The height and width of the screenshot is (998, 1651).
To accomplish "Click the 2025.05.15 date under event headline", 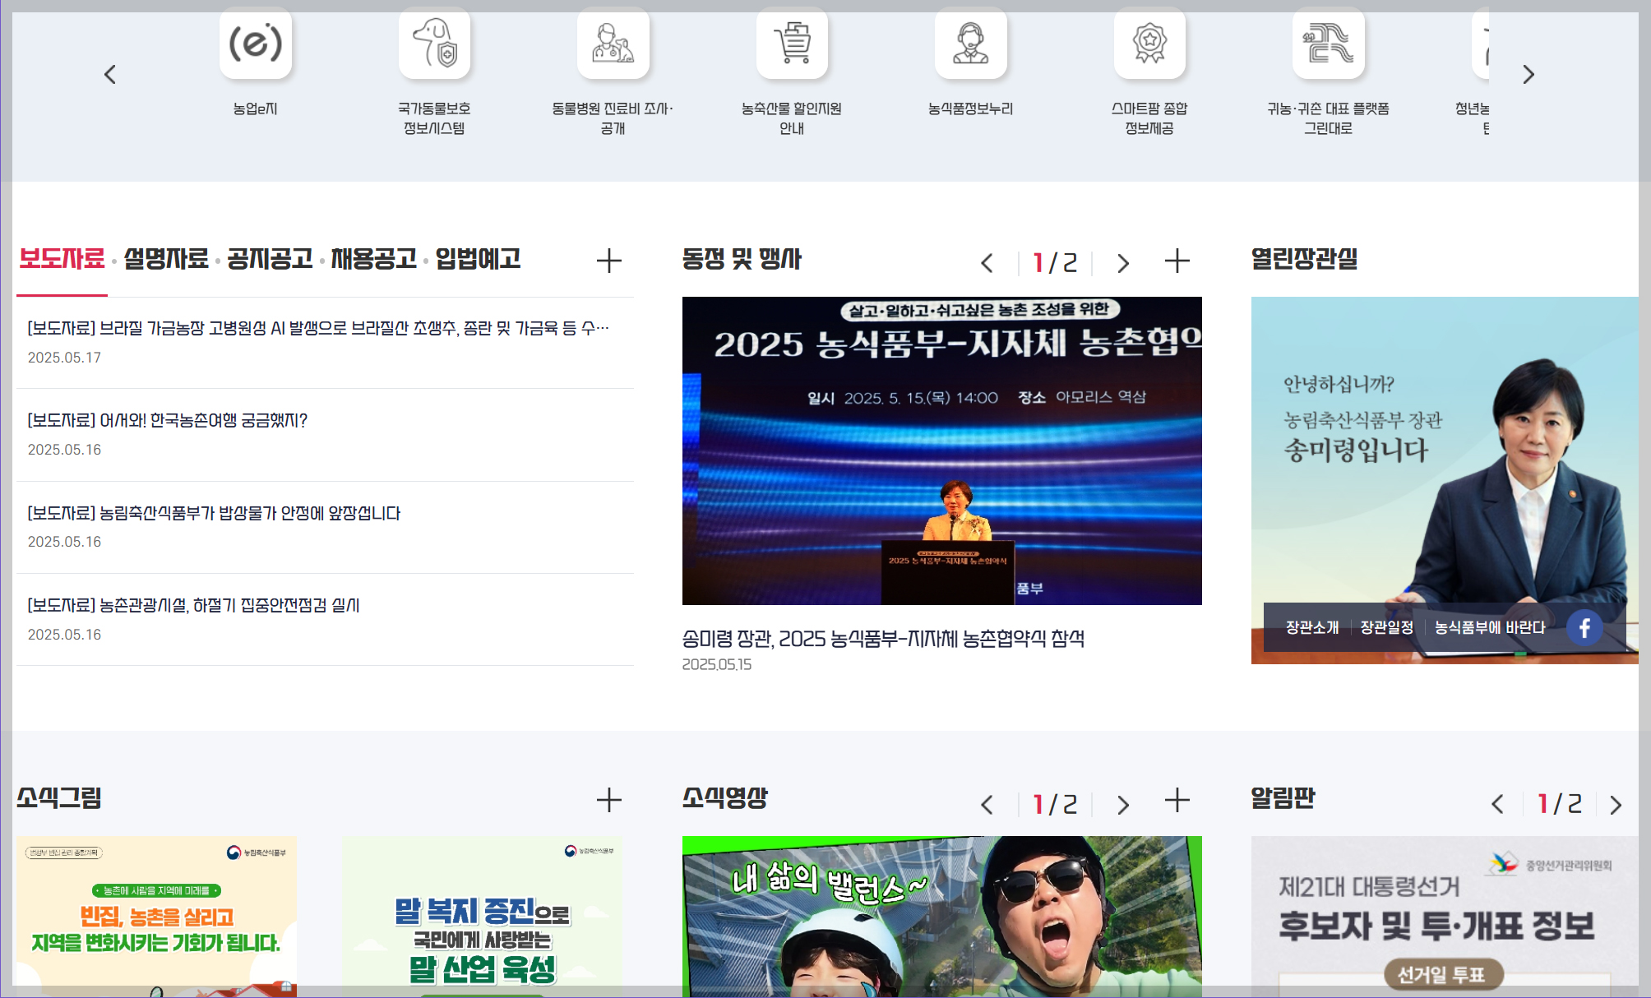I will [717, 665].
